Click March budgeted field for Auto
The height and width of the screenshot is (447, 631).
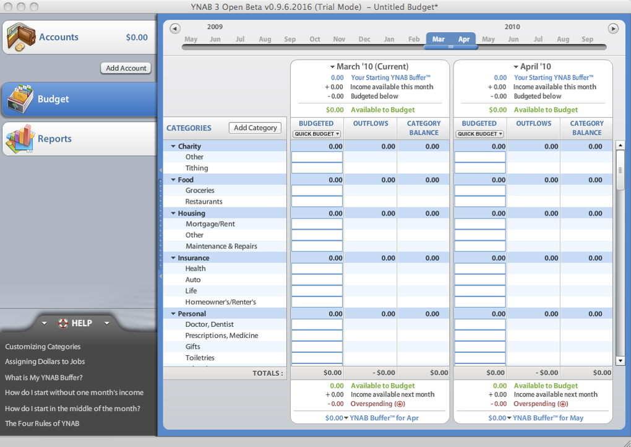point(317,280)
